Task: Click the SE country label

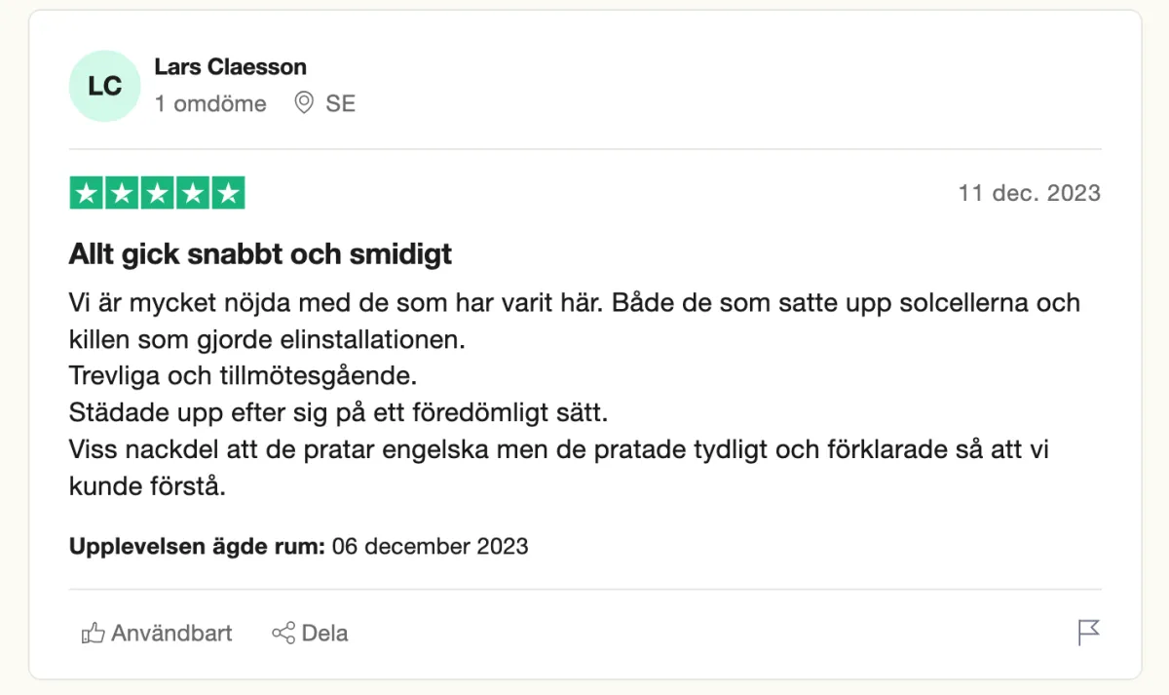Action: point(341,103)
